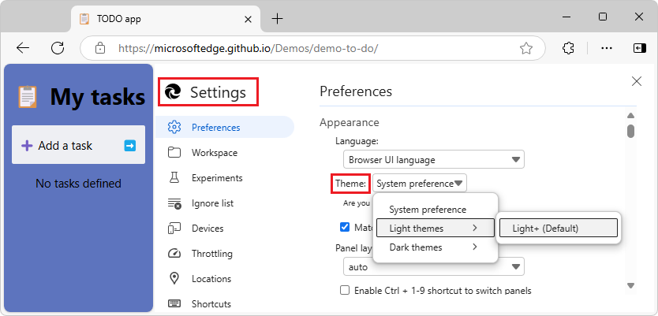This screenshot has height=316, width=658.
Task: Uncheck the checked box below Theme
Action: pos(345,227)
